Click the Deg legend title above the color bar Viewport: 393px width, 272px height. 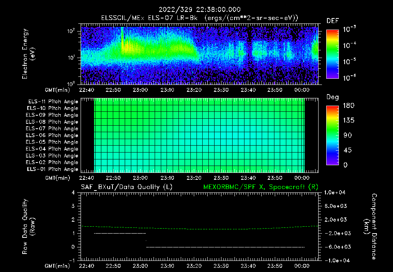point(333,97)
